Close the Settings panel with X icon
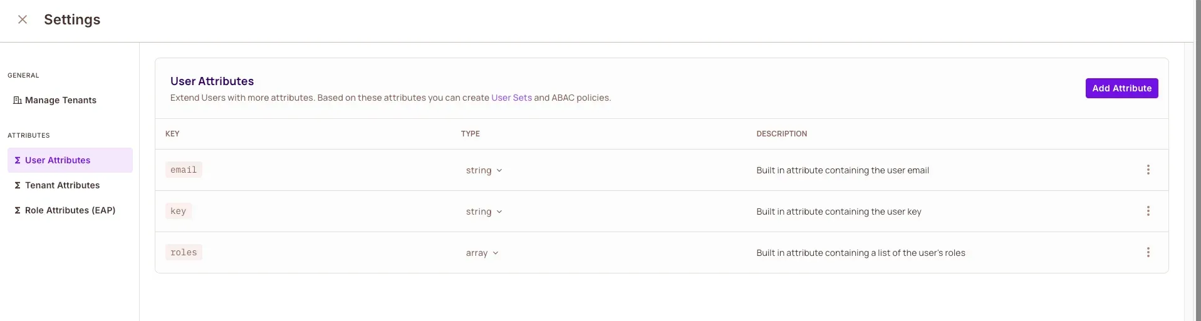 tap(23, 19)
